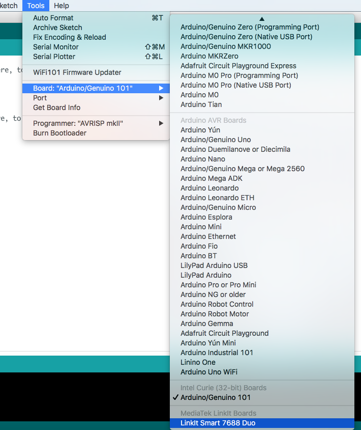
Task: Select Arduino M0 Pro (Programming Port)
Action: coord(262,75)
